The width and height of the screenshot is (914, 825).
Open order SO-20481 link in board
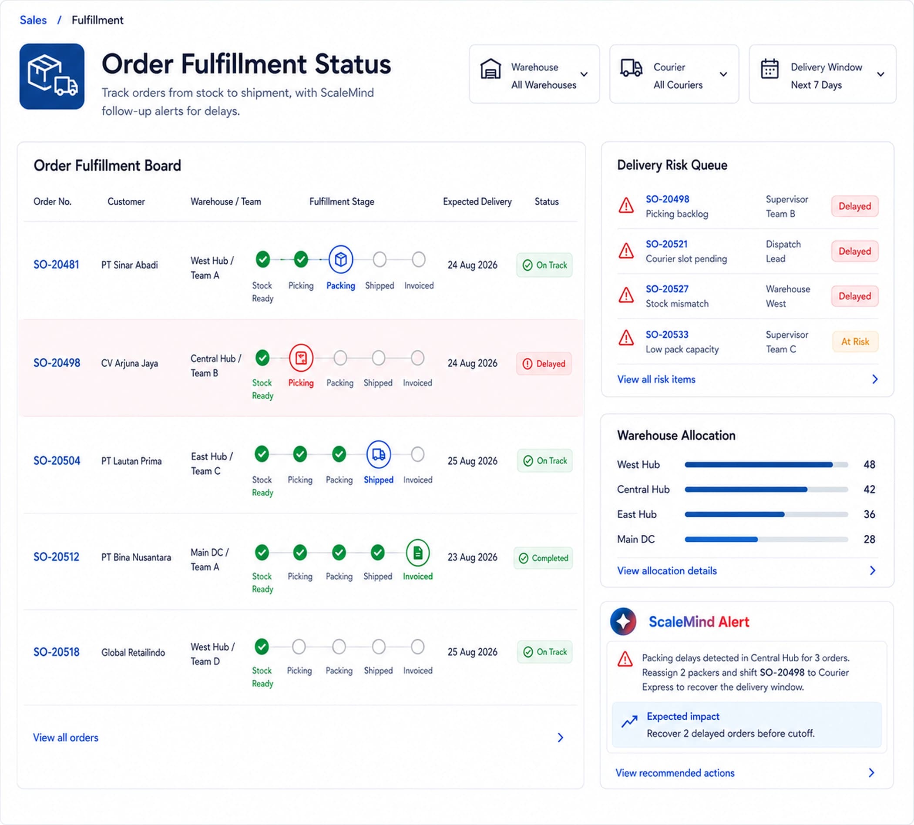[x=56, y=265]
